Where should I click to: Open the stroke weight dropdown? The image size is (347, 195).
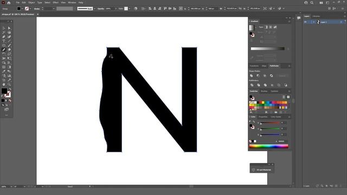(53, 9)
